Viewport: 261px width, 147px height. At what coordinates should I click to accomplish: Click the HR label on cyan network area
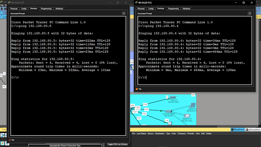193,95
